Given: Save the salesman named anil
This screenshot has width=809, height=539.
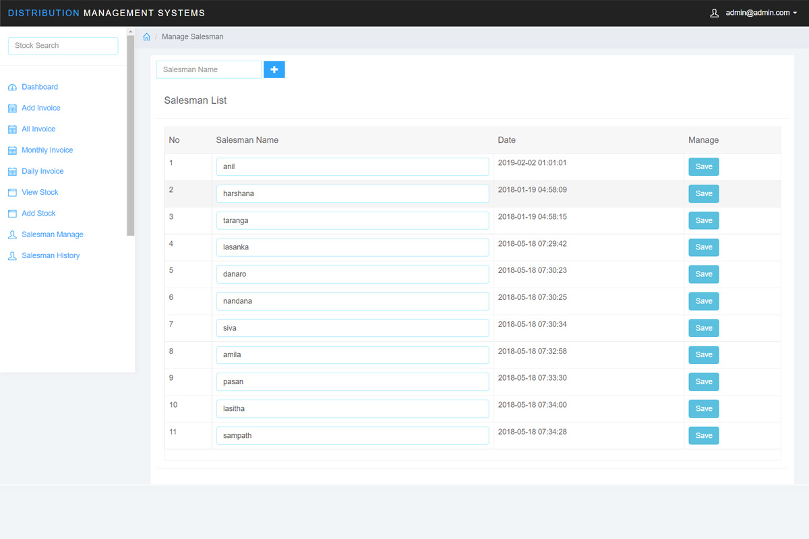Looking at the screenshot, I should pos(703,166).
